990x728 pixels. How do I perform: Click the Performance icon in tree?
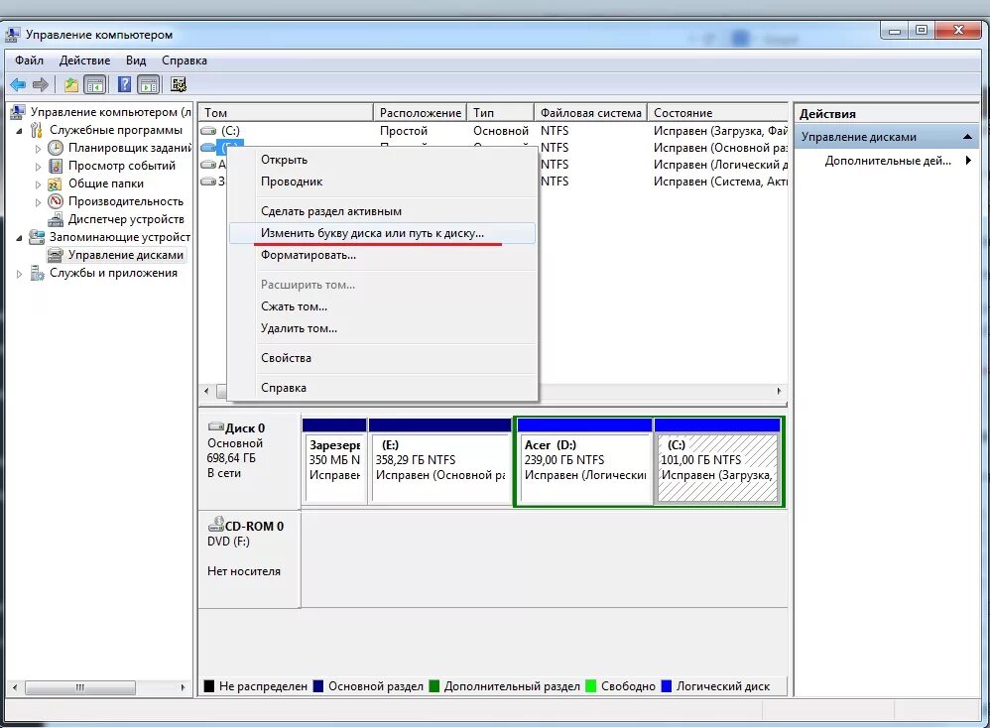[56, 201]
